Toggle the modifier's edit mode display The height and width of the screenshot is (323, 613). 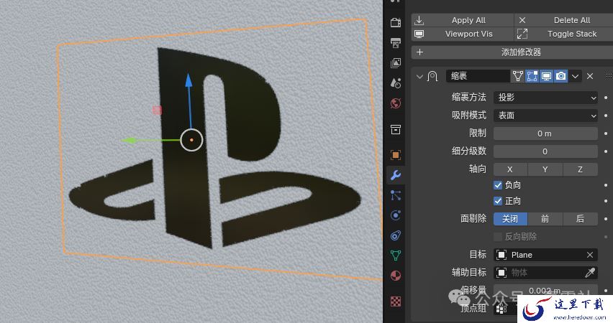(532, 76)
